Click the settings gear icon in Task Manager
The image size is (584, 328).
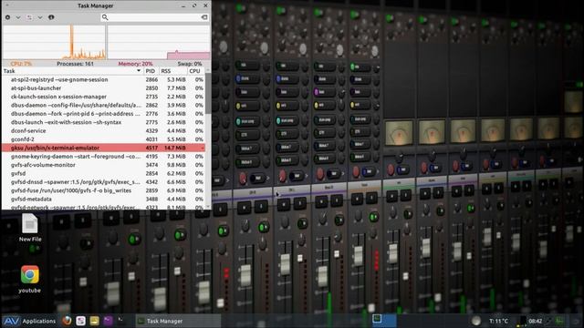(x=7, y=17)
